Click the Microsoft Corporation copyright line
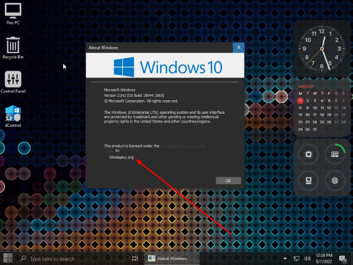Image resolution: width=353 pixels, height=265 pixels. [141, 101]
